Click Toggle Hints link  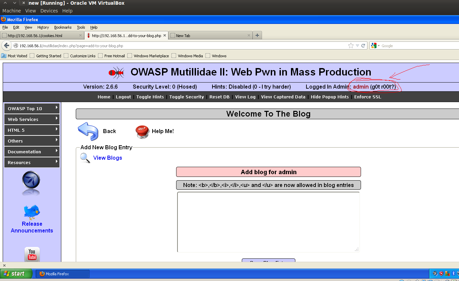coord(150,97)
